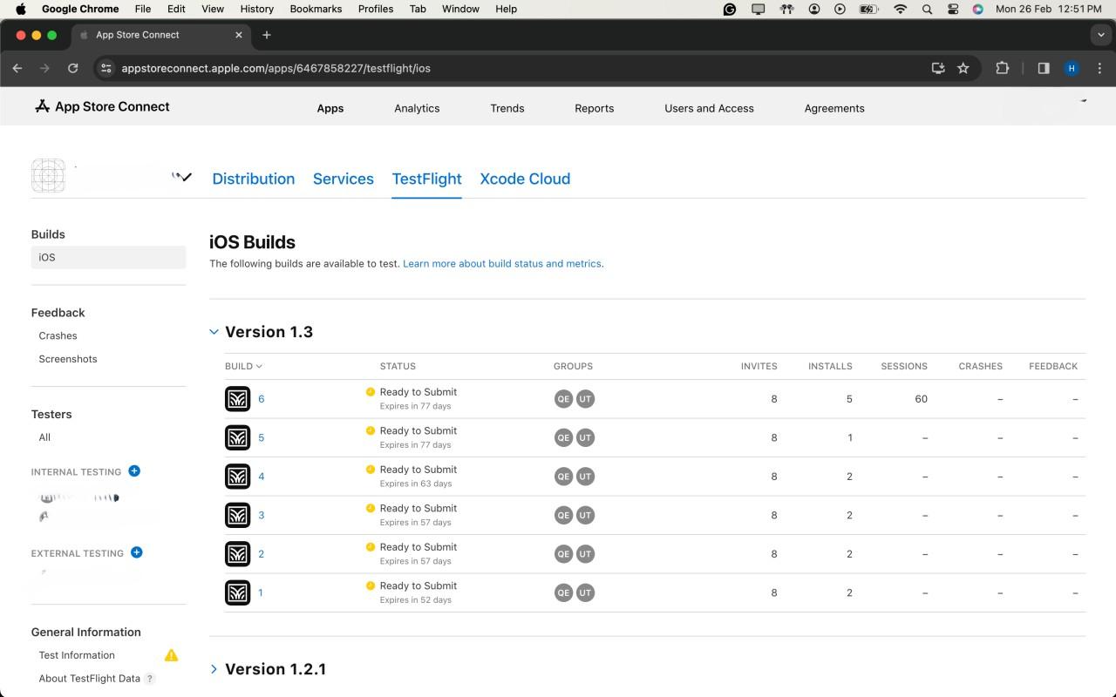1116x697 pixels.
Task: Expand the Version 1.2.1 section
Action: tap(214, 669)
